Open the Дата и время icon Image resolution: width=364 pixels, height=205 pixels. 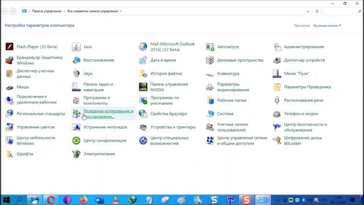[143, 60]
